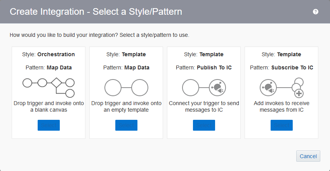
Task: Click 'Add invokes to receive messages' description
Action: click(x=281, y=107)
